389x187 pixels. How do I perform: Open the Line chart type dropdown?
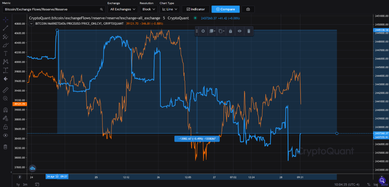click(x=170, y=9)
